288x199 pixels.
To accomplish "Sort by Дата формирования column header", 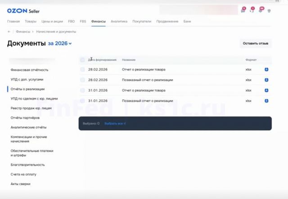I will point(102,60).
